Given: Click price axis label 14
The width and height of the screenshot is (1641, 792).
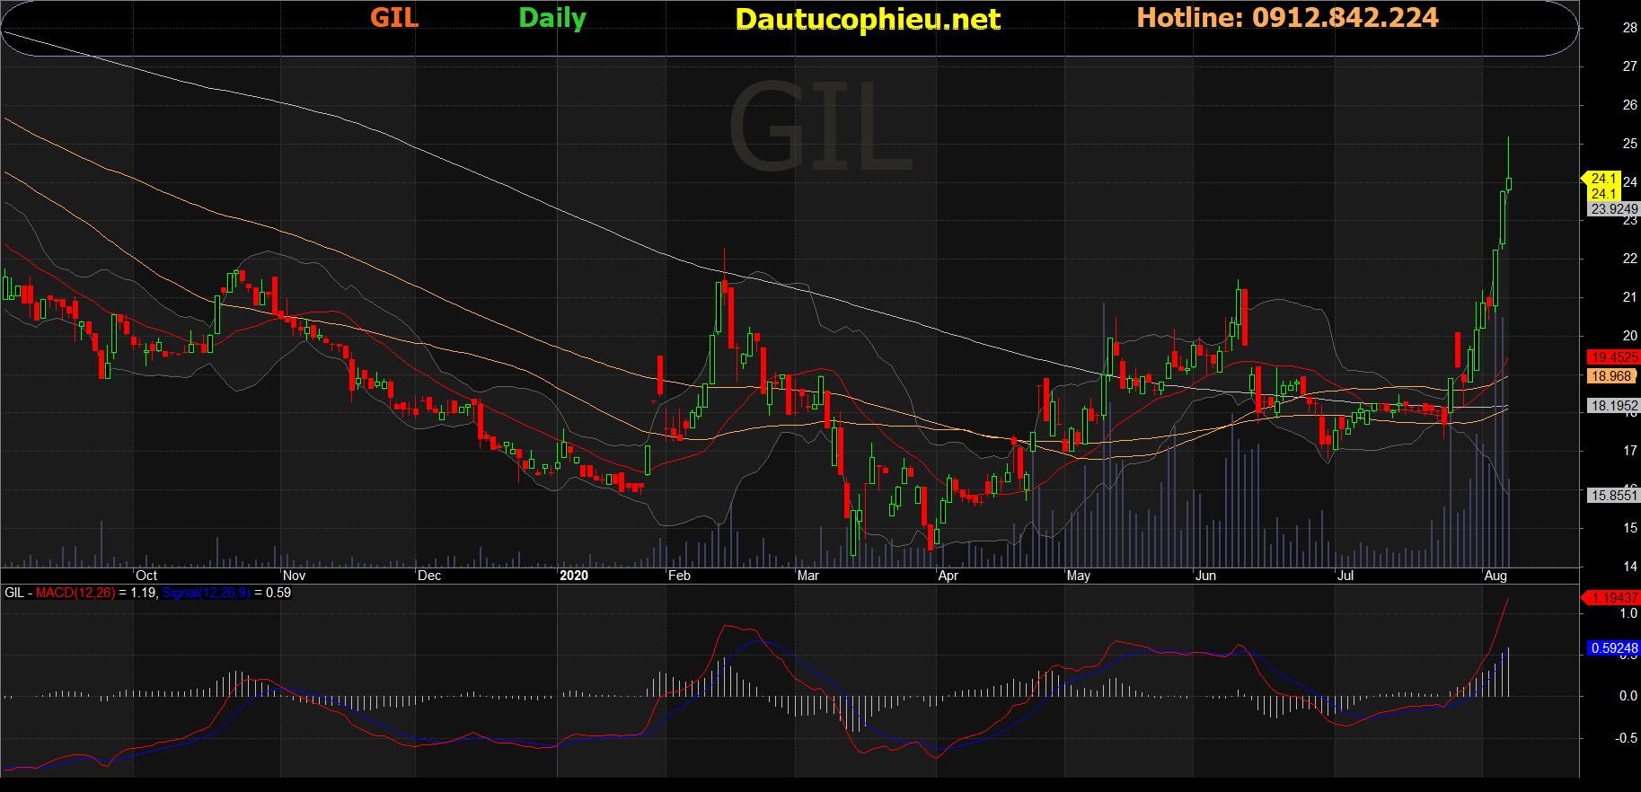Looking at the screenshot, I should coord(1630,567).
